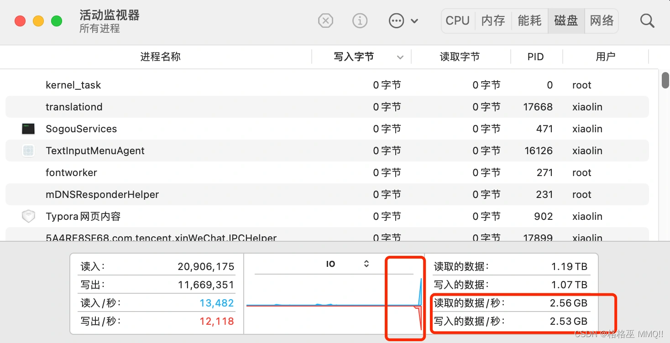This screenshot has height=343, width=670.
Task: Switch to the CPU tab
Action: pos(458,21)
